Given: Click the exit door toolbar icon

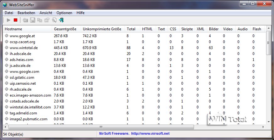Looking at the screenshot, I should (61, 20).
